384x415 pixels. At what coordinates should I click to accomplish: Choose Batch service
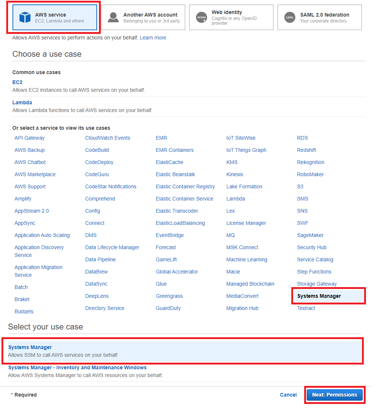(x=21, y=287)
